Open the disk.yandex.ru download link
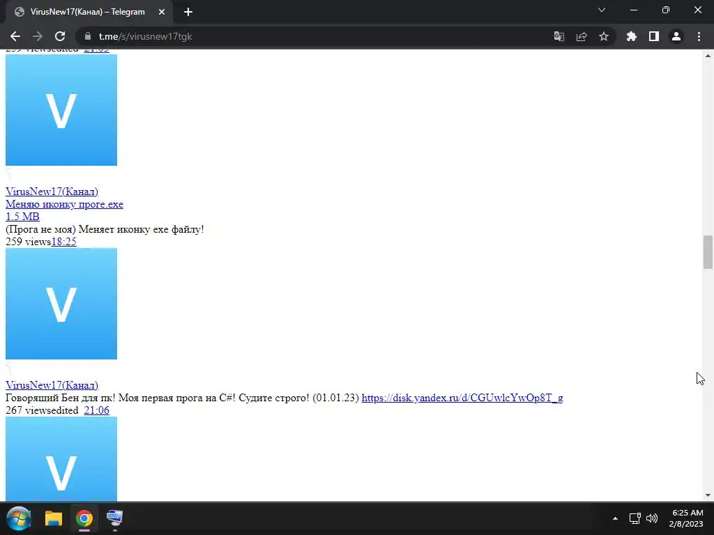The height and width of the screenshot is (535, 714). [x=462, y=398]
